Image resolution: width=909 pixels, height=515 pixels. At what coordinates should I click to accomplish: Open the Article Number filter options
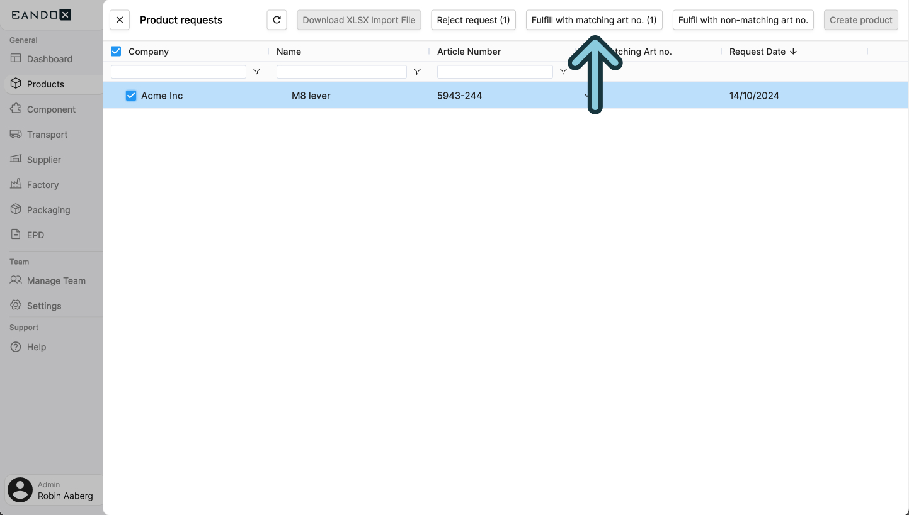pyautogui.click(x=563, y=72)
